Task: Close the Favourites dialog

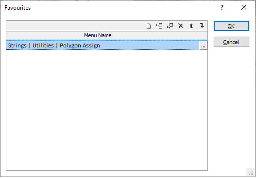Action: 244,7
